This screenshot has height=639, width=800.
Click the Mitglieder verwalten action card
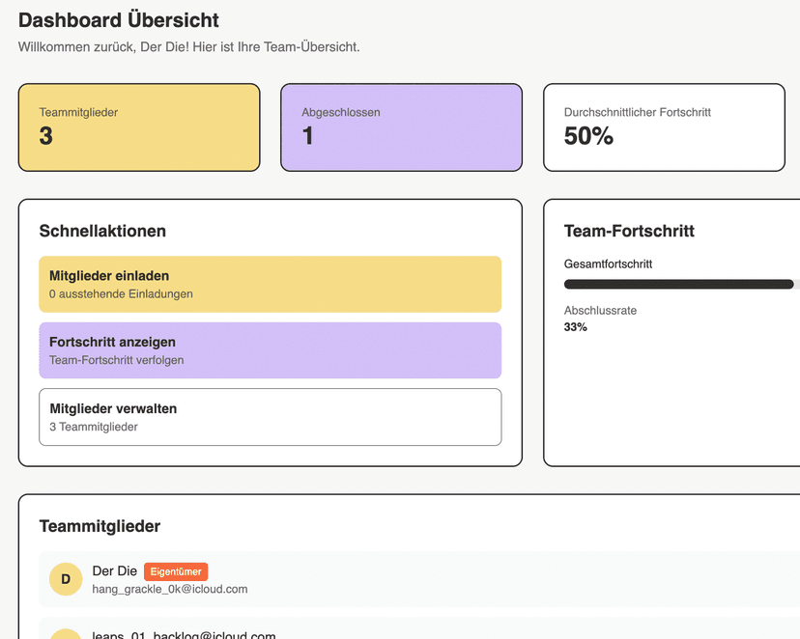(270, 417)
